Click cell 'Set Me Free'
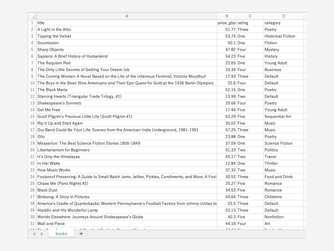 (127, 110)
